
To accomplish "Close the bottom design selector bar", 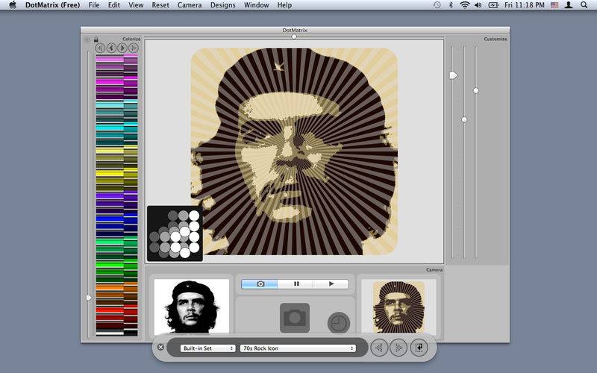I will tap(160, 347).
